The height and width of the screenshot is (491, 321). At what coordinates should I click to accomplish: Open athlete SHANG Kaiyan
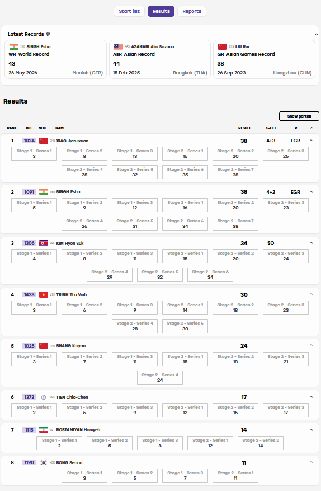click(x=70, y=345)
